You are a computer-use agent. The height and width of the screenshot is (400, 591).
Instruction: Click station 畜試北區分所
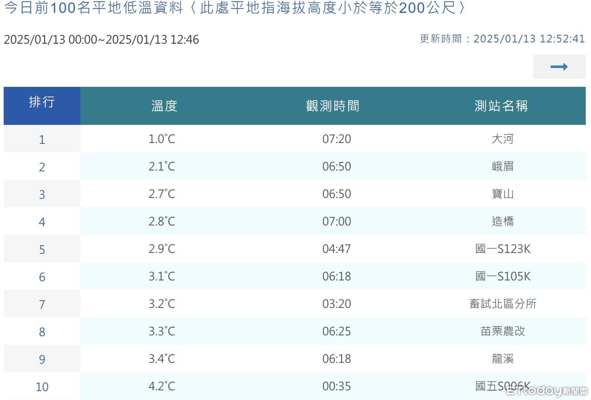pyautogui.click(x=502, y=304)
